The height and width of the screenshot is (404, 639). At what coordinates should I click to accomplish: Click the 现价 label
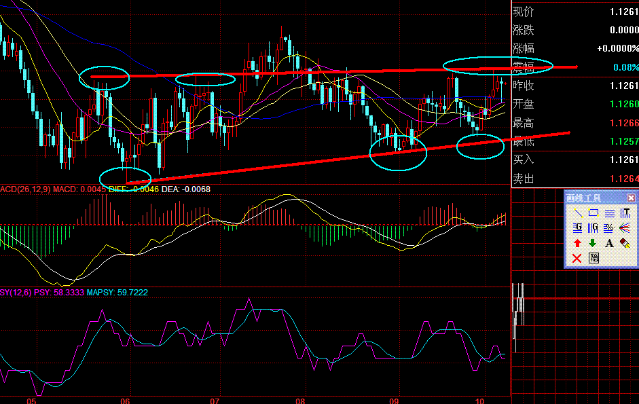pyautogui.click(x=524, y=12)
